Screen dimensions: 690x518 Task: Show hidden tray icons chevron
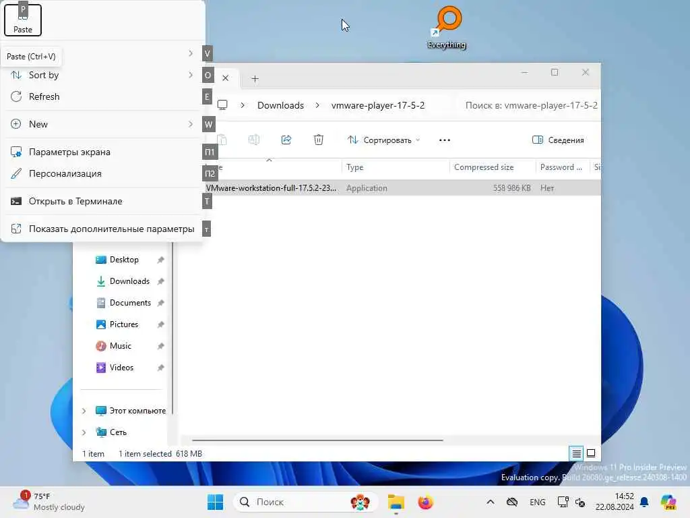pyautogui.click(x=491, y=502)
